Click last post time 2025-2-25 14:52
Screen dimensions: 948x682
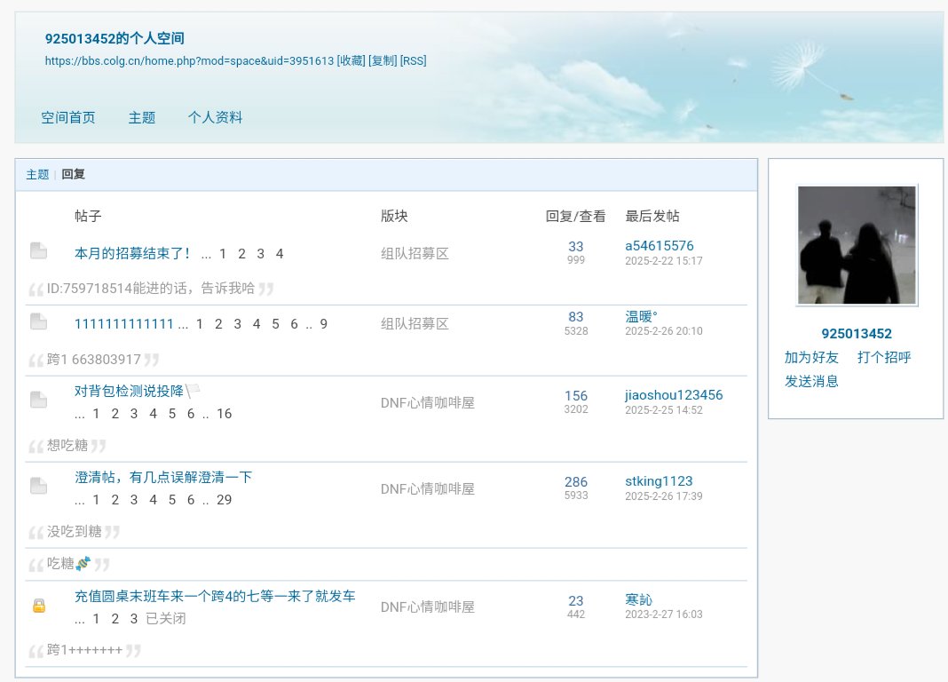(x=663, y=410)
